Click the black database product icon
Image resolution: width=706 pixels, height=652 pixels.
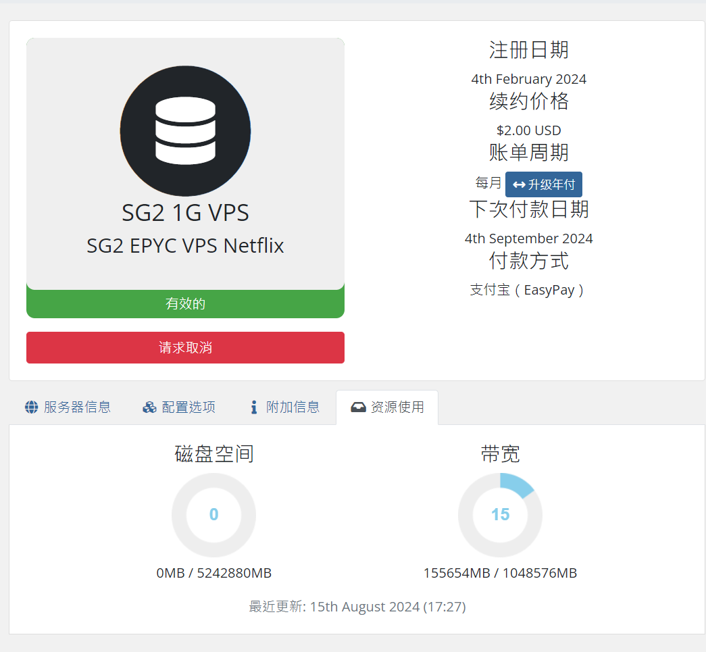[x=185, y=131]
